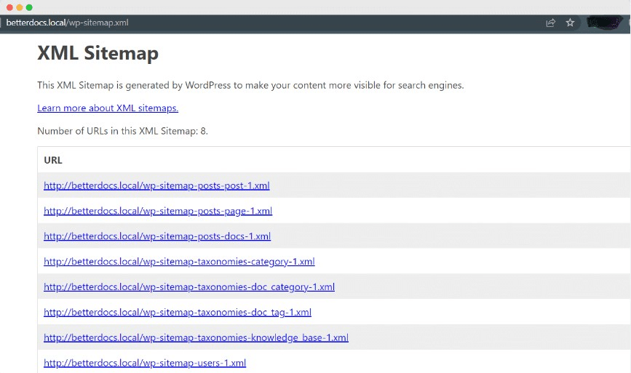
Task: Open the wp-sitemap-taxonomies-knowledge_base-1.xml link
Action: (196, 337)
